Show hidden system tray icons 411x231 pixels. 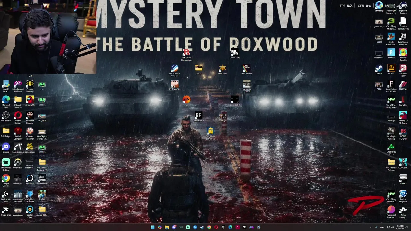371,227
